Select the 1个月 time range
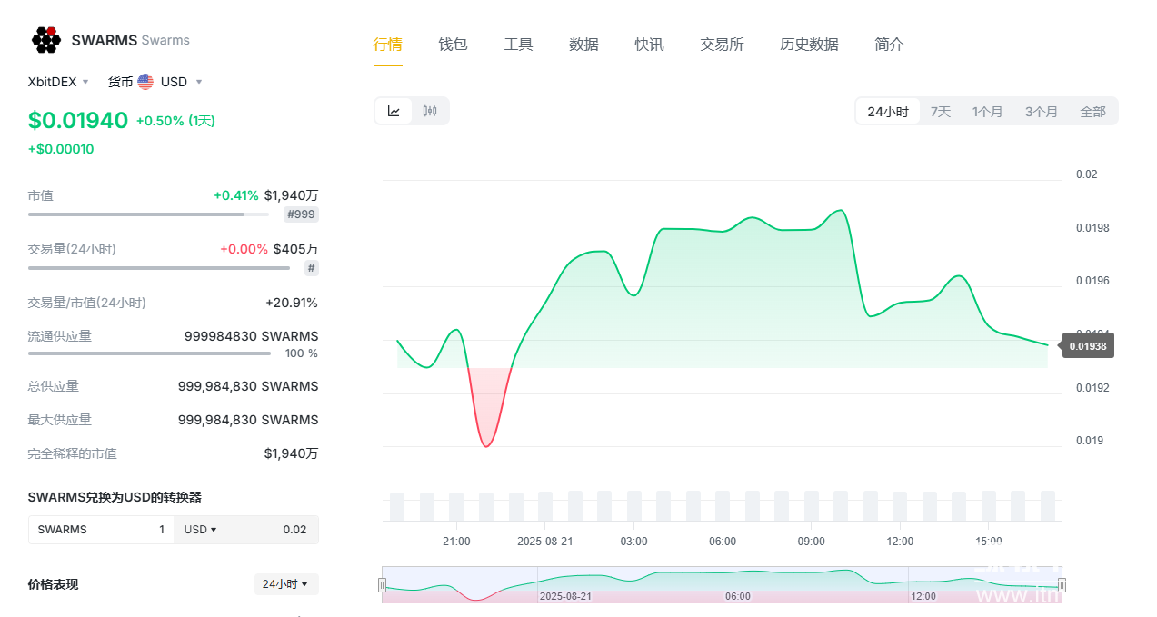 pos(987,112)
